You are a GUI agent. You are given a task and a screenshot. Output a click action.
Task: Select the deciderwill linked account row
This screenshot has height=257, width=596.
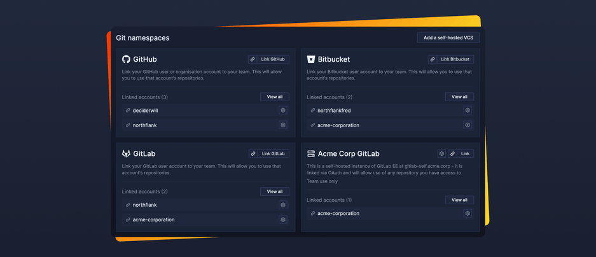coord(205,110)
